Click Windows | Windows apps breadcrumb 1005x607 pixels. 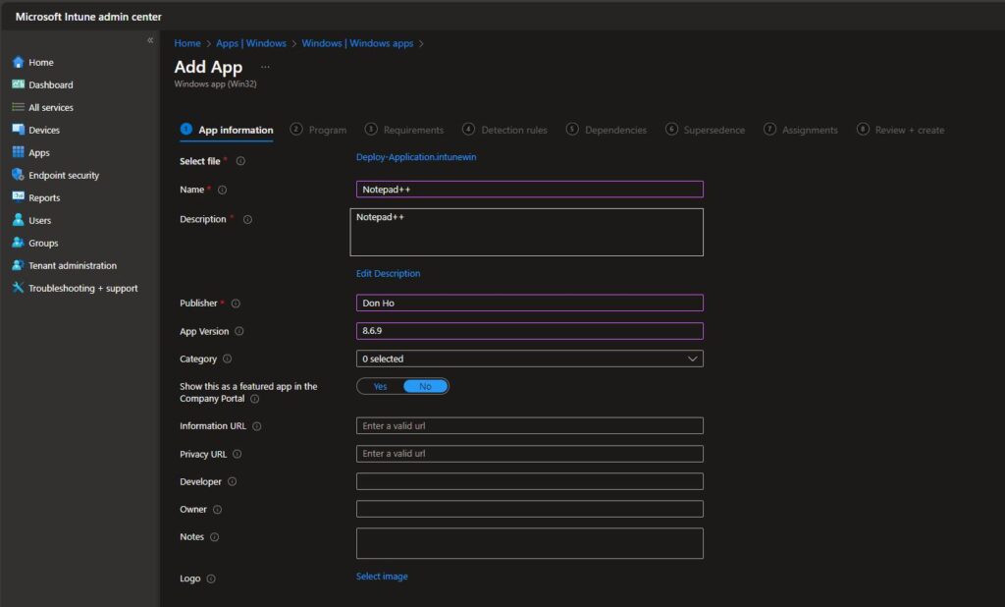click(357, 43)
